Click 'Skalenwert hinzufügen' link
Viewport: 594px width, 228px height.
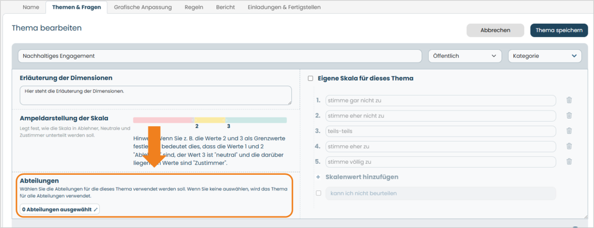coord(362,177)
